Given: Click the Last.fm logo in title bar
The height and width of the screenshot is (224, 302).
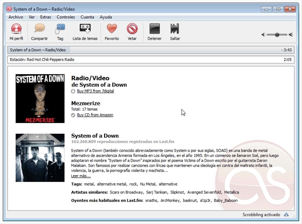Looking at the screenshot, I should click(9, 9).
